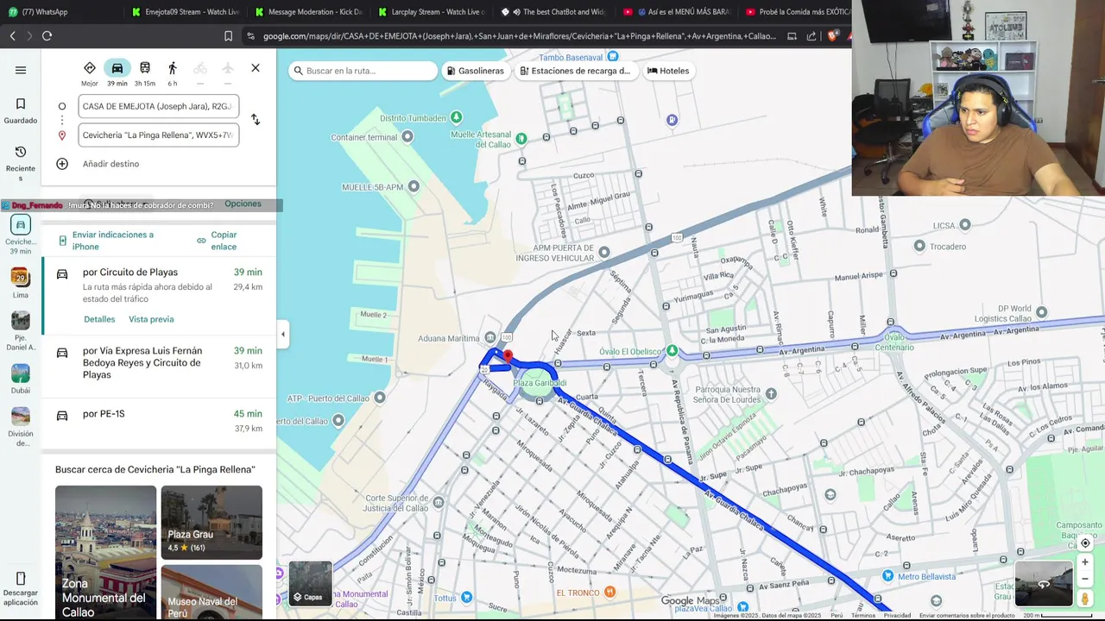Filter by Hoteles
Screen dimensions: 1105x621
tap(668, 71)
